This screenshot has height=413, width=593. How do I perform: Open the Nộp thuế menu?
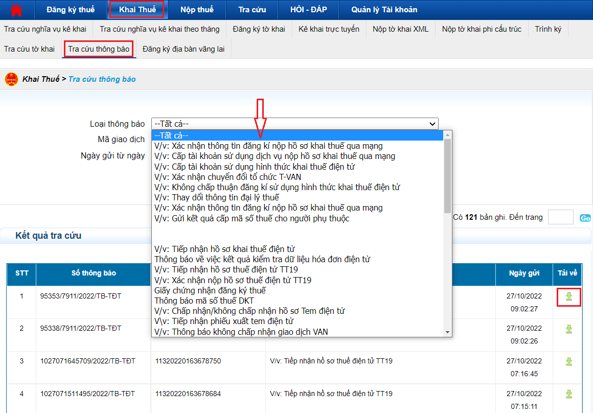tap(197, 10)
